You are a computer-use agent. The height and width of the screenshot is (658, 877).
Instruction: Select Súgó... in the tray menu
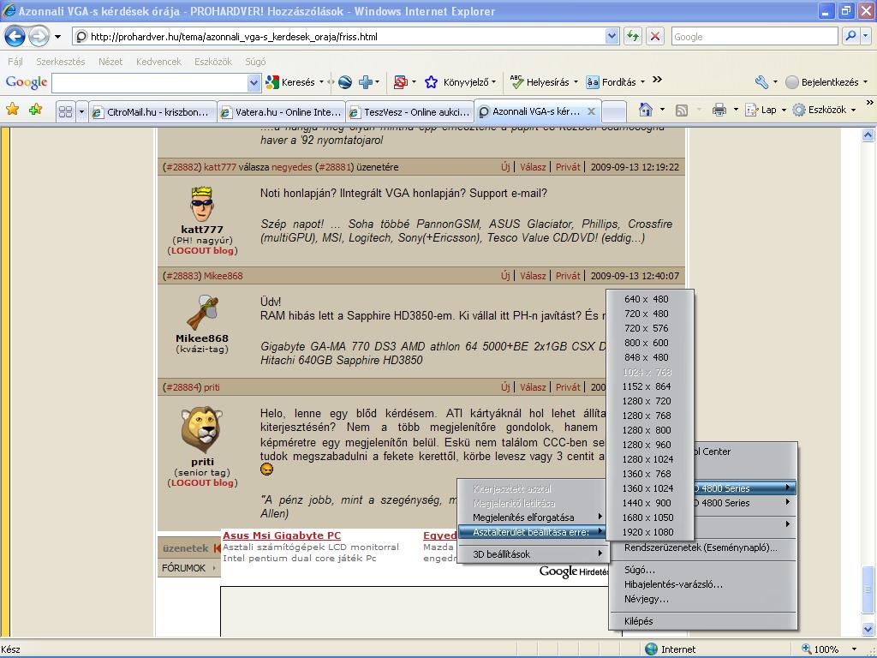point(702,570)
